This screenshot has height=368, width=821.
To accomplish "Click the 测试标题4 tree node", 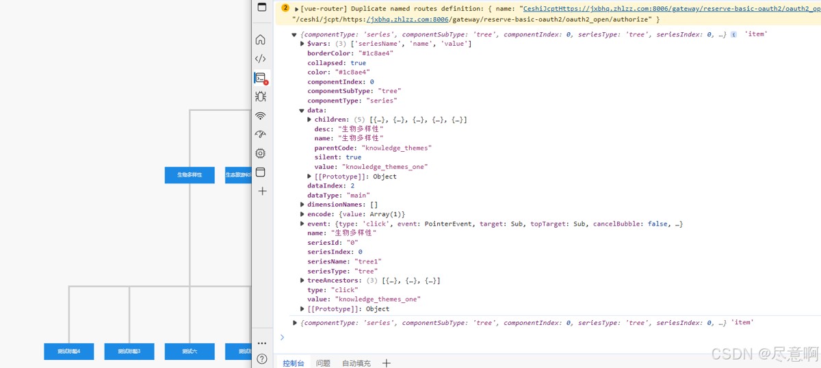I will pyautogui.click(x=69, y=352).
